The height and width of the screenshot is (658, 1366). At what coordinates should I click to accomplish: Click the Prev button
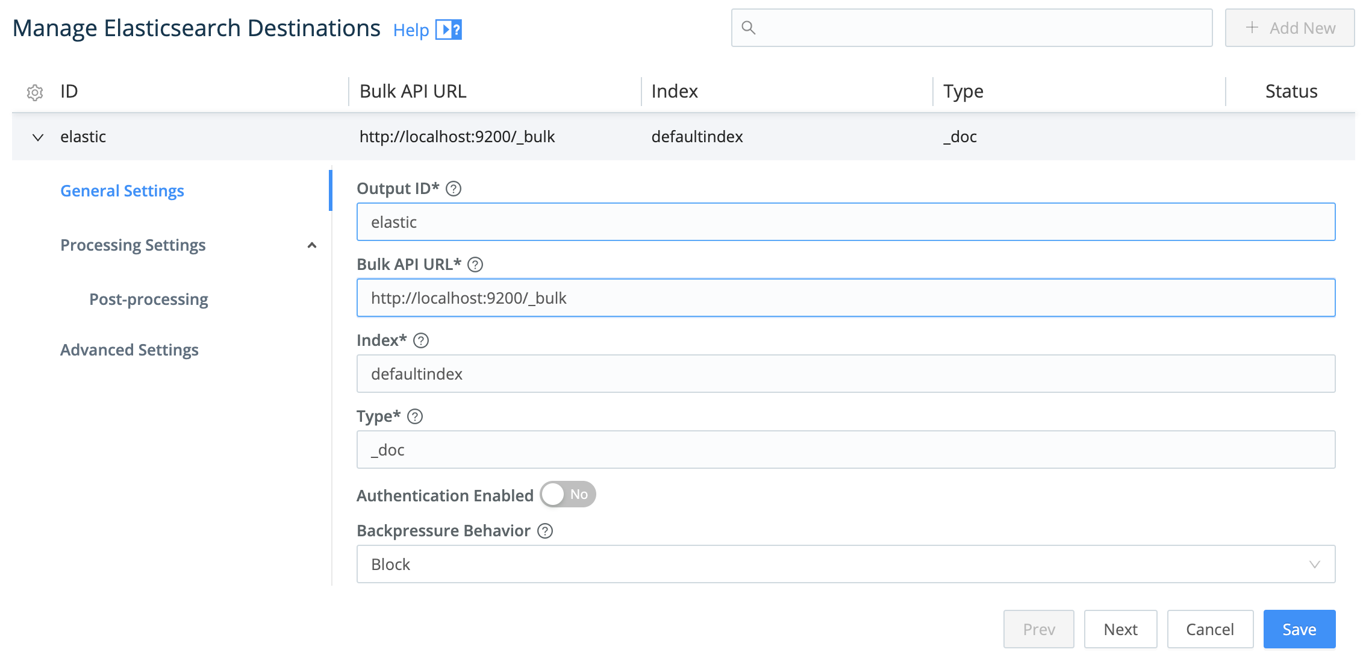(x=1038, y=629)
